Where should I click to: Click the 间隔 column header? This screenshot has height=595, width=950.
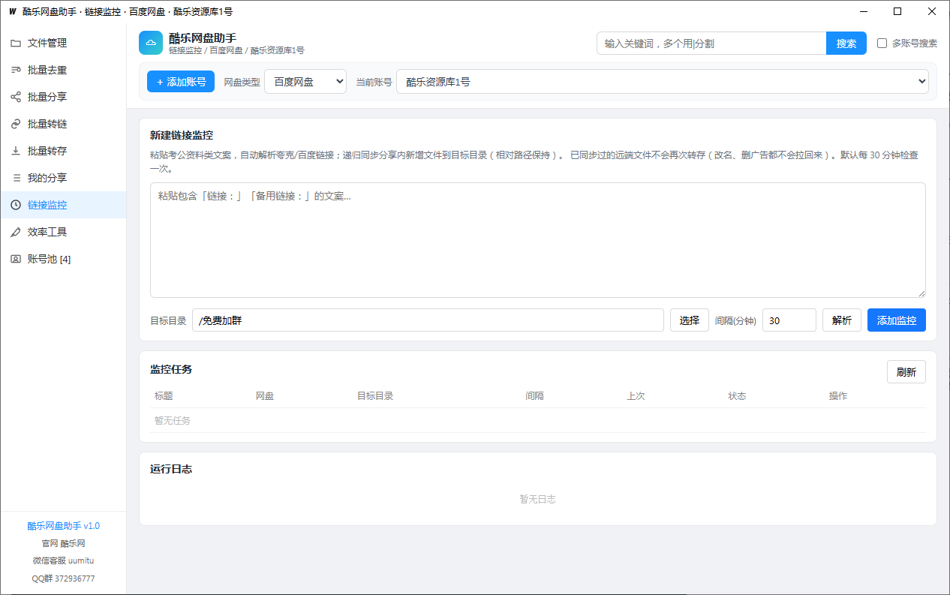[x=535, y=396]
